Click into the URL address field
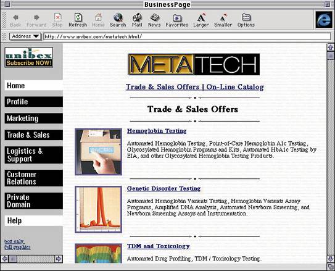This screenshot has width=335, height=271. pyautogui.click(x=187, y=36)
